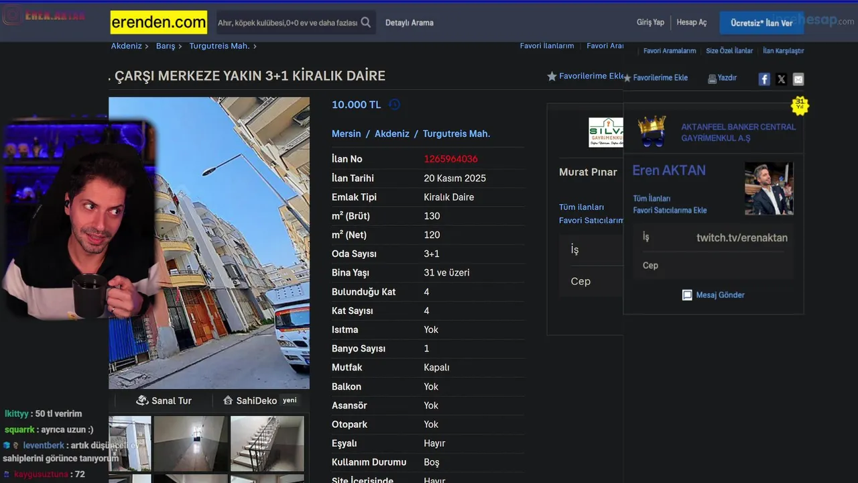Click the Kapalı kitchen value
This screenshot has height=483, width=858.
click(436, 368)
